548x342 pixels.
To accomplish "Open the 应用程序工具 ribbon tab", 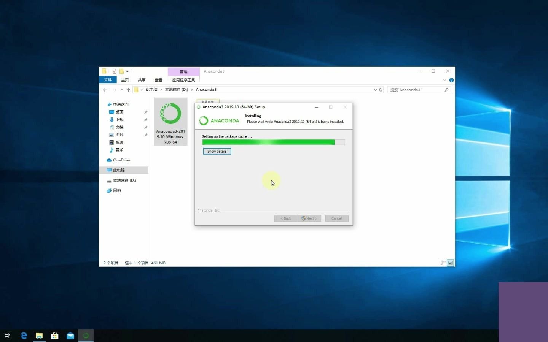I will click(183, 80).
